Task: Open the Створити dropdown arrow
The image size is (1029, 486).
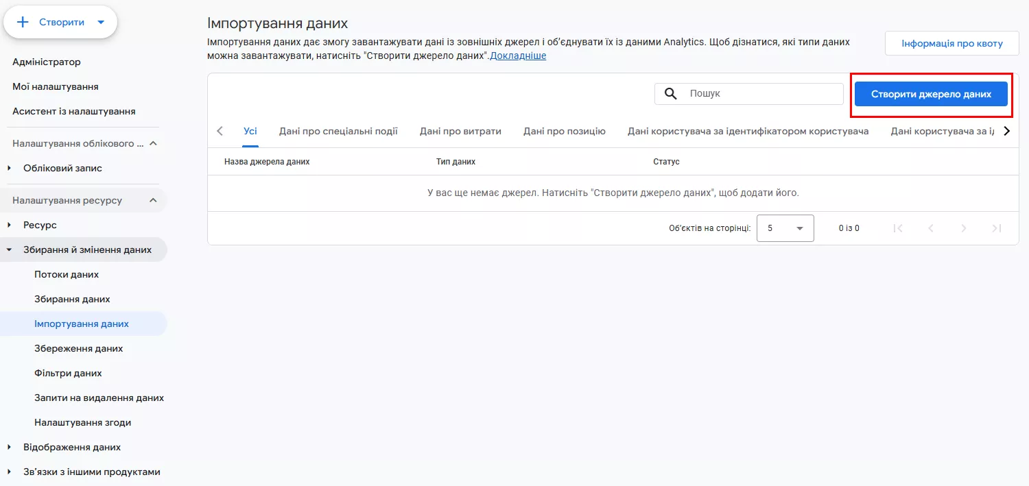Action: point(101,22)
